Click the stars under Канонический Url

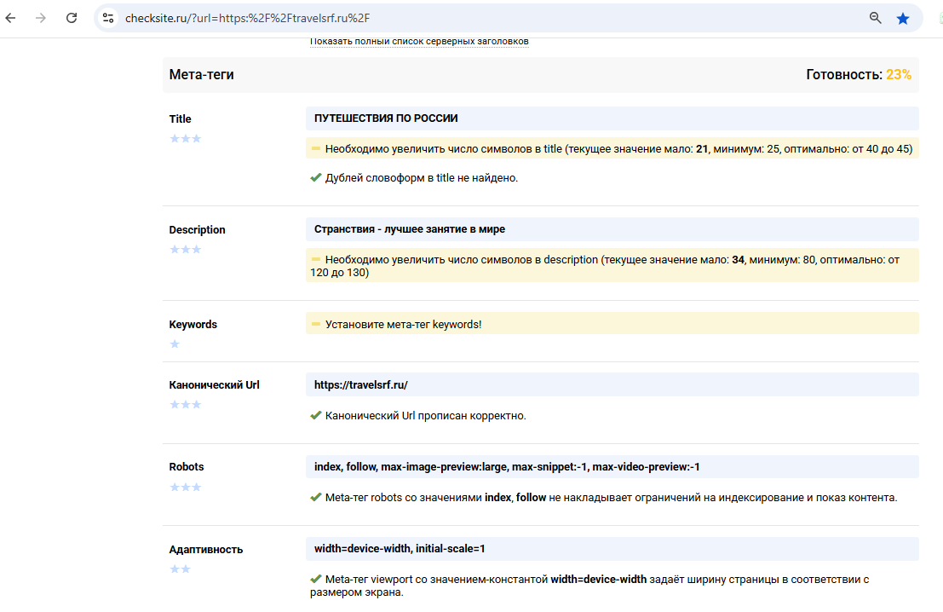185,404
